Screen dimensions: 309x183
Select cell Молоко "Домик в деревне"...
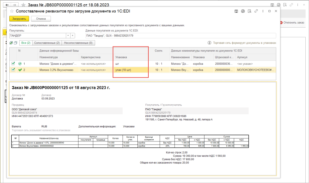pyautogui.click(x=58, y=64)
